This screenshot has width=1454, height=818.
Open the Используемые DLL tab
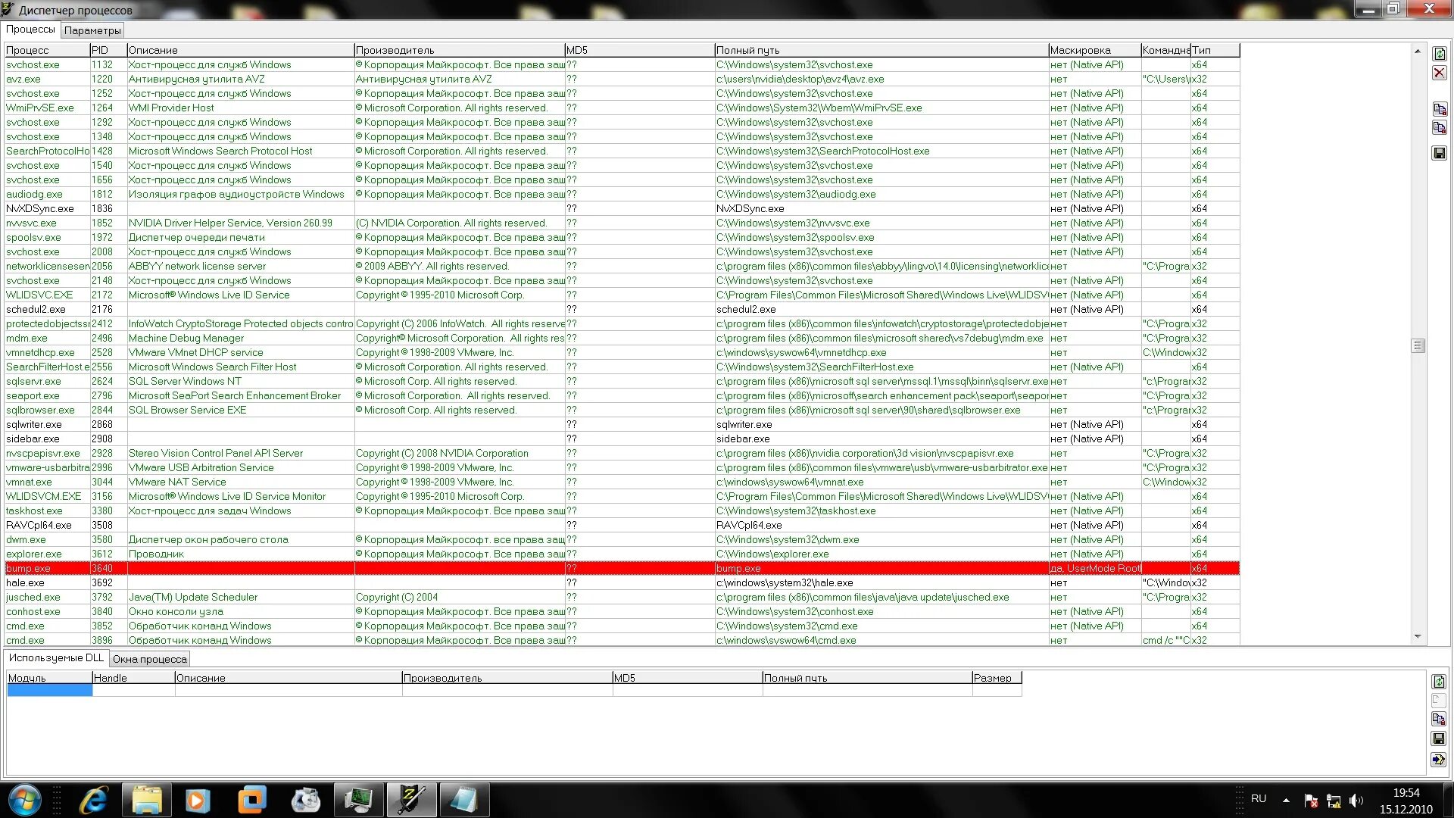[x=56, y=657]
